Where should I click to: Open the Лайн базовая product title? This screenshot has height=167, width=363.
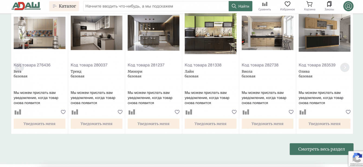[192, 74]
